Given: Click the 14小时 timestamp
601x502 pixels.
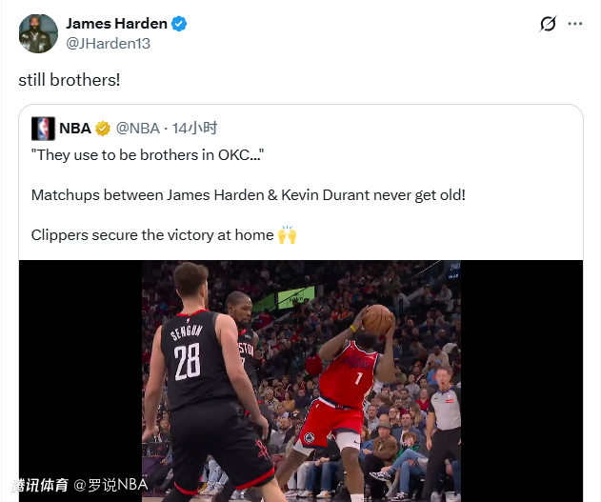Looking at the screenshot, I should pos(194,128).
